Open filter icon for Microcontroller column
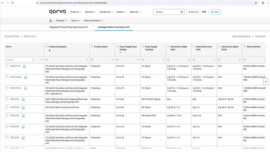The height and width of the screenshot is (152, 270). [x=245, y=60]
